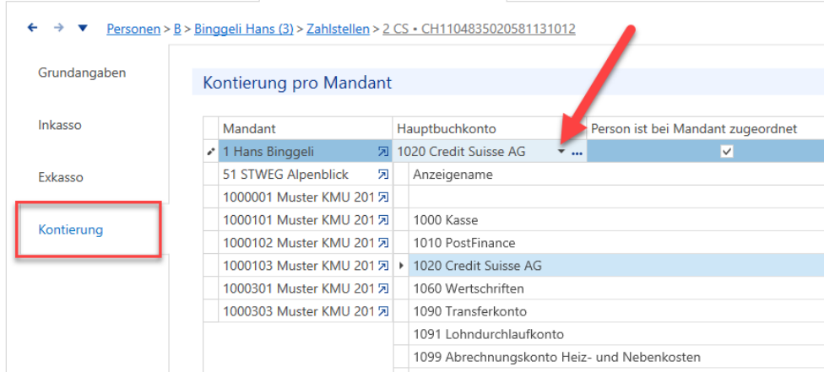The width and height of the screenshot is (824, 372).
Task: Open the Personen breadcrumb link
Action: click(133, 29)
